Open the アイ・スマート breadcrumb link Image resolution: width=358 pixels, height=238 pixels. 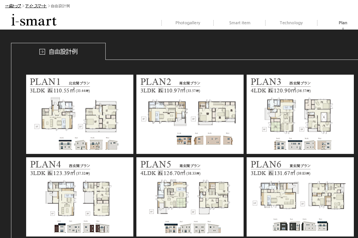36,6
